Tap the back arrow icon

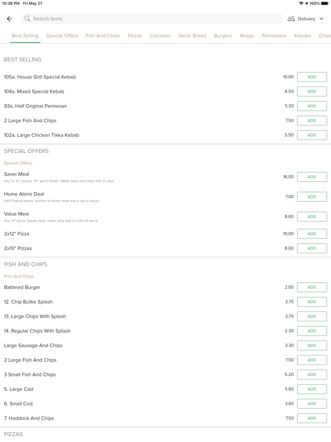pyautogui.click(x=9, y=19)
